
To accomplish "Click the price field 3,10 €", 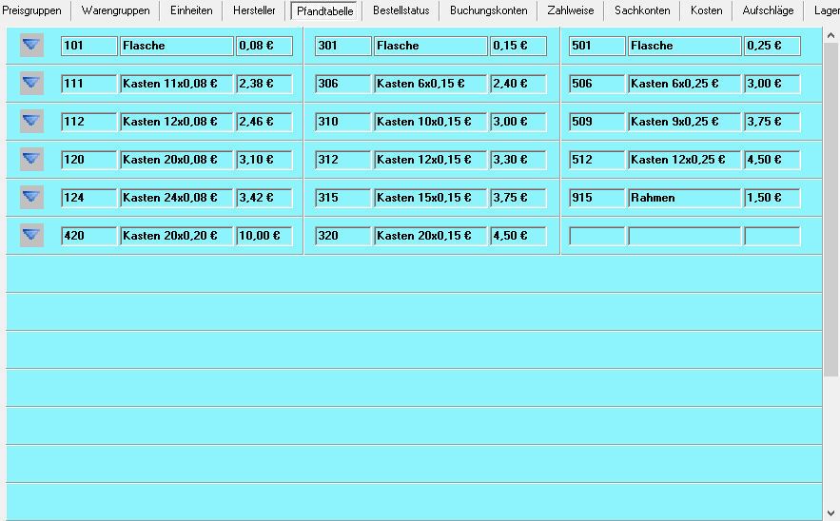I will pyautogui.click(x=264, y=160).
